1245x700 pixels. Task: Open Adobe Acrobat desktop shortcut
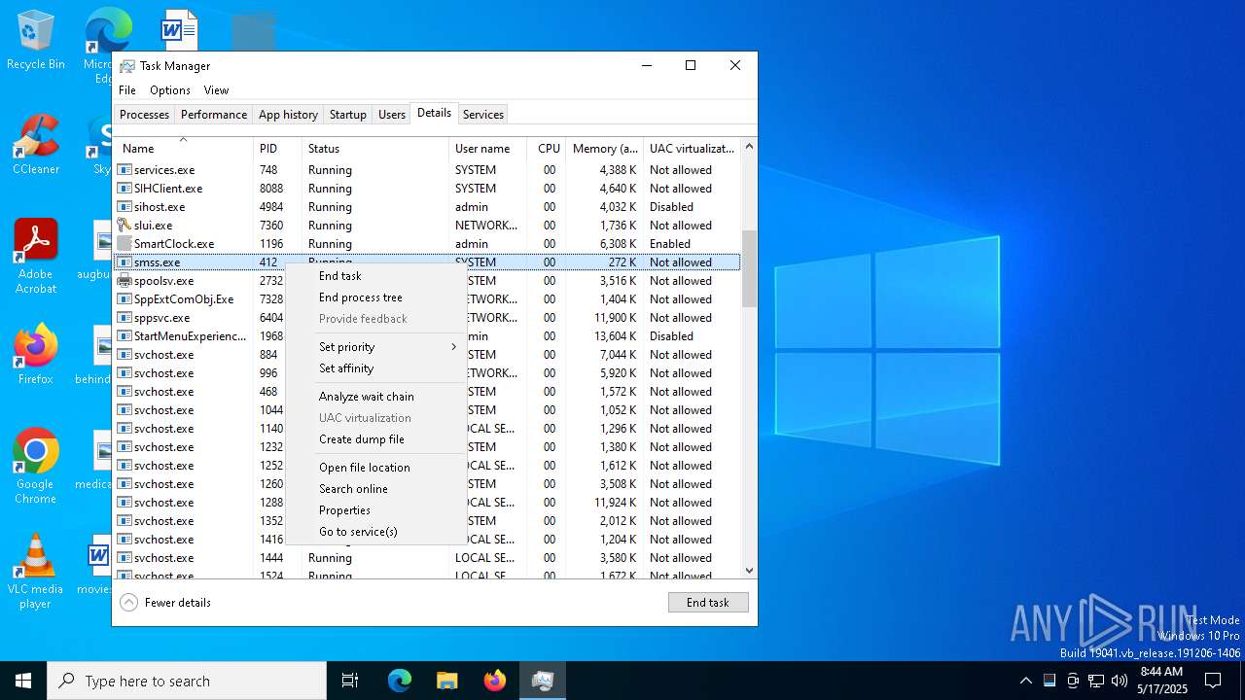tap(35, 256)
